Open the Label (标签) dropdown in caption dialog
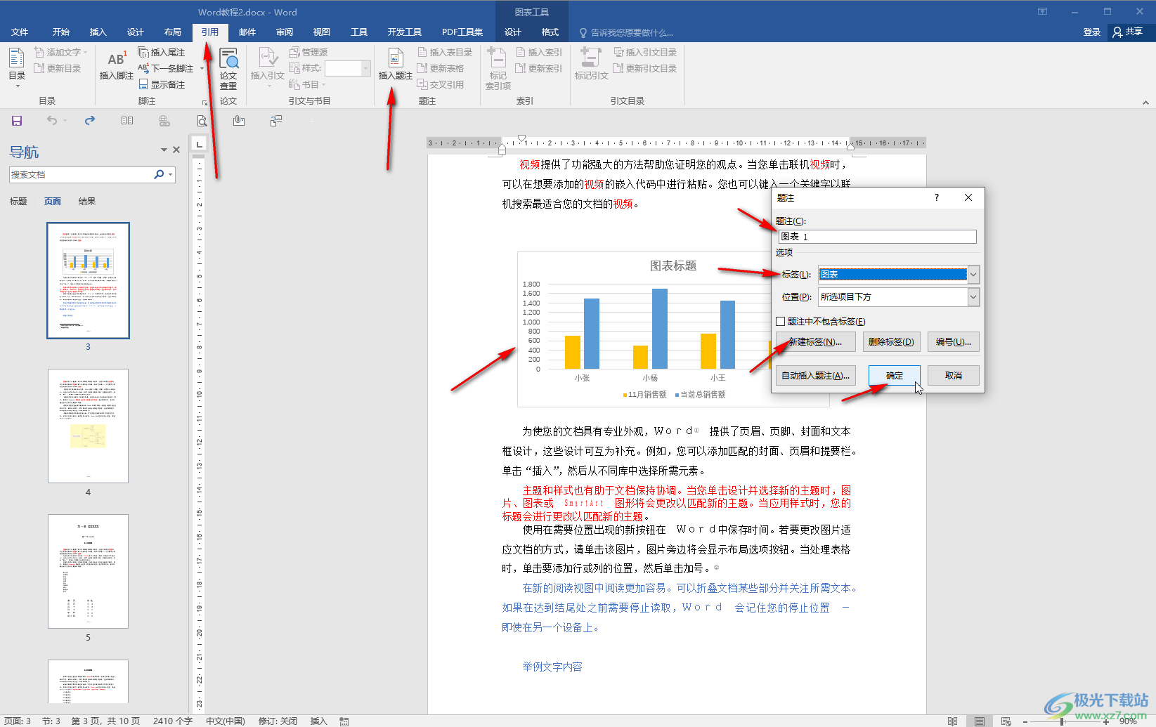Viewport: 1156px width, 727px height. tap(973, 275)
